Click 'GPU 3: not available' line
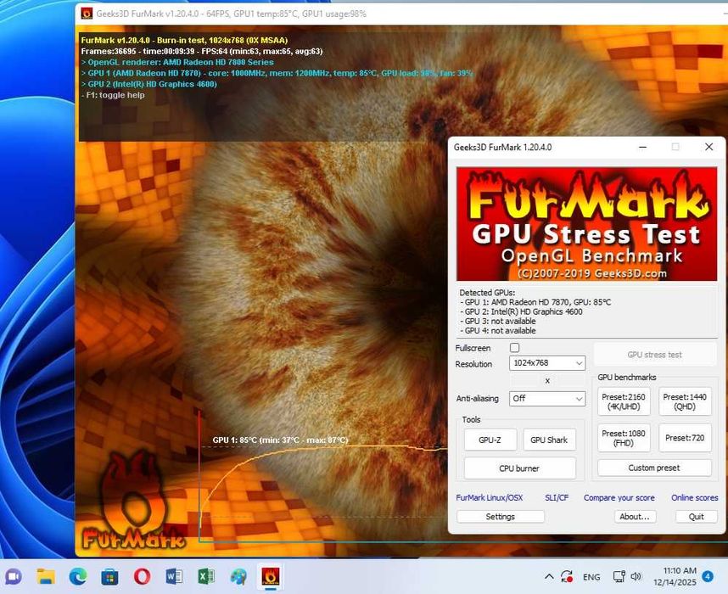This screenshot has height=594, width=728. pyautogui.click(x=498, y=322)
